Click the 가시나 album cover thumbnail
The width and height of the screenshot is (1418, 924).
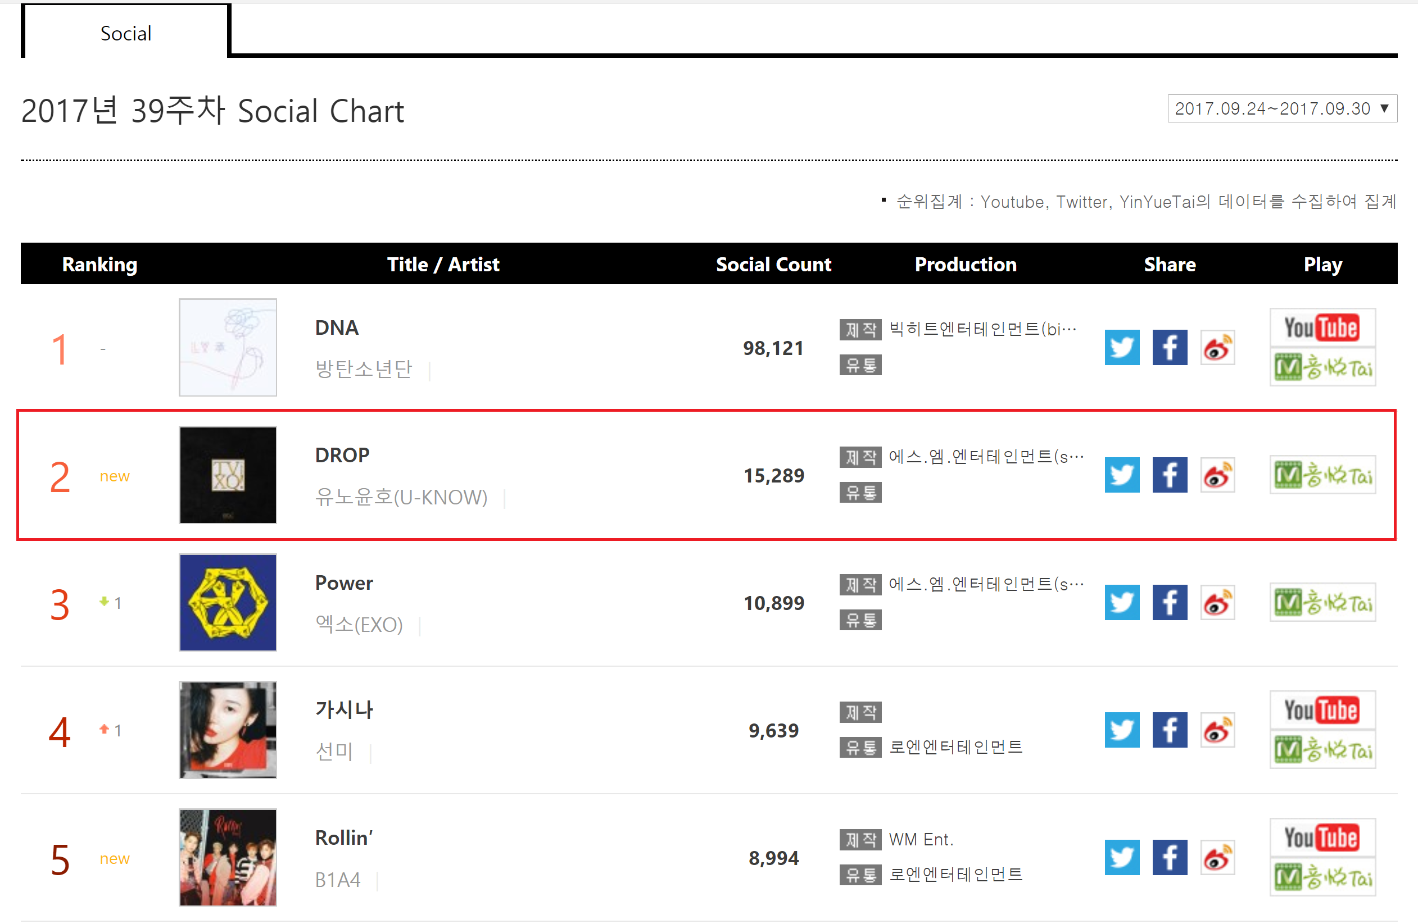pos(228,730)
